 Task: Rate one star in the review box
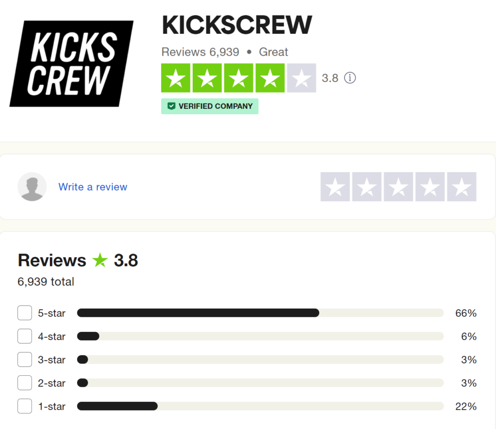(335, 187)
